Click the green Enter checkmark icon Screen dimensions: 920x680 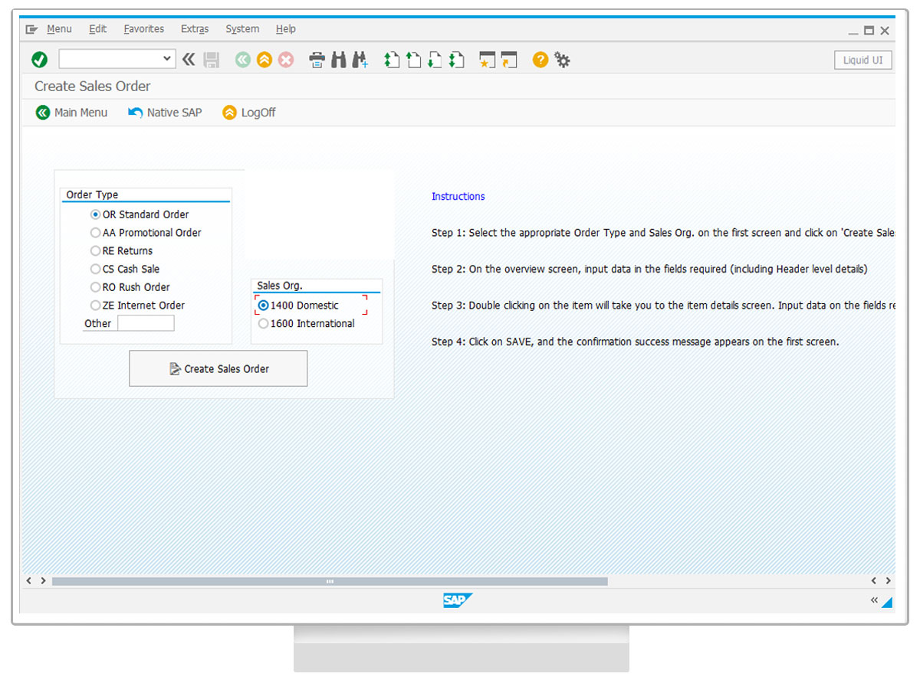coord(40,60)
